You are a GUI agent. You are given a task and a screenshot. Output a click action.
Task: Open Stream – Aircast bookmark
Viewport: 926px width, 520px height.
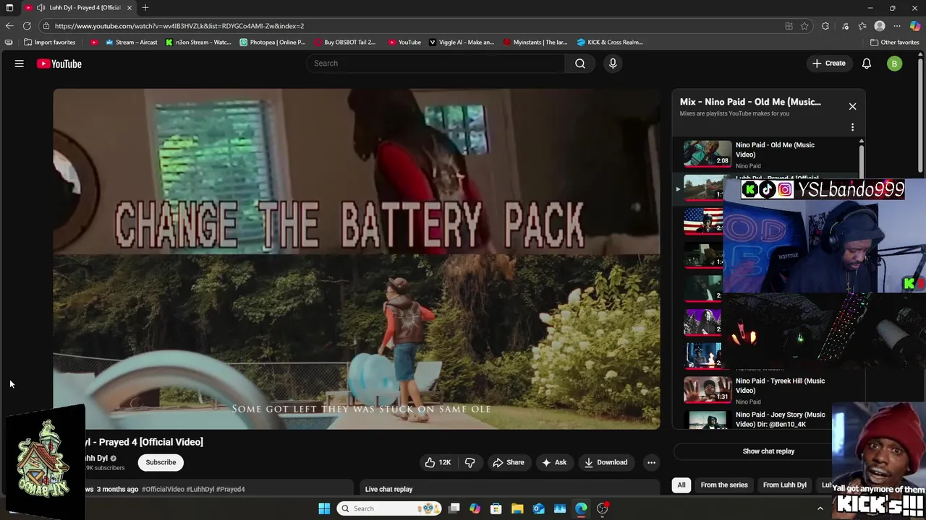(131, 42)
